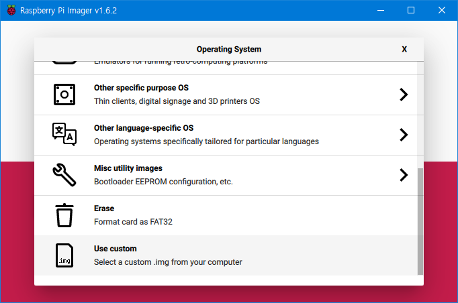Close the Operating System dialog with X
Image resolution: width=458 pixels, height=303 pixels.
(x=404, y=50)
